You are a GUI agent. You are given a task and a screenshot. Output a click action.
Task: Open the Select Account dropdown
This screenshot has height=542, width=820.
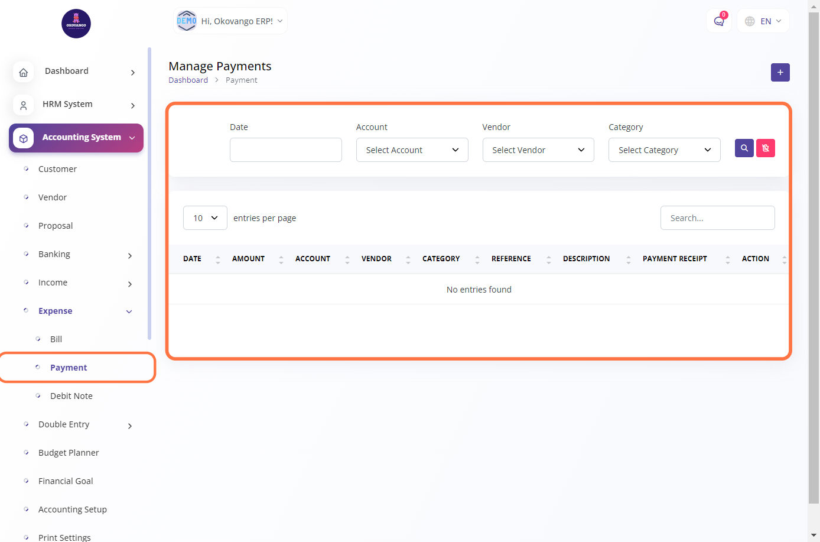point(412,150)
